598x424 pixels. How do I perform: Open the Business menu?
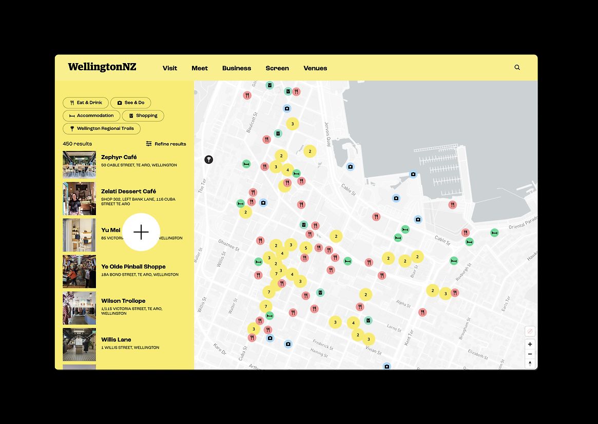[x=237, y=68]
